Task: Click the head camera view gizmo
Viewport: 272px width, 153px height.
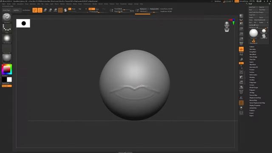Action: coord(227,27)
